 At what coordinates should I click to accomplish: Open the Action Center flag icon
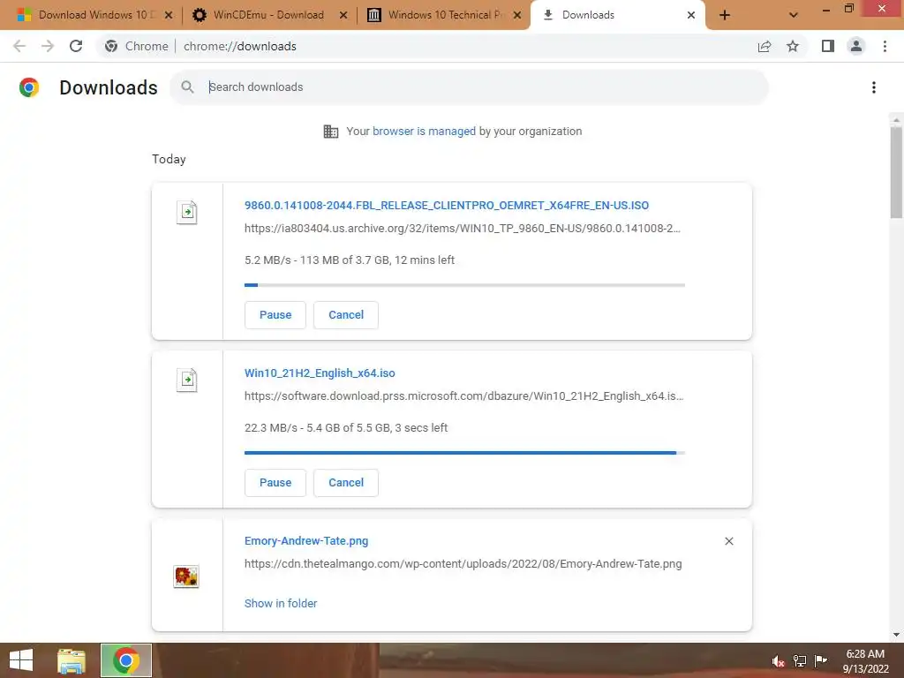point(821,660)
